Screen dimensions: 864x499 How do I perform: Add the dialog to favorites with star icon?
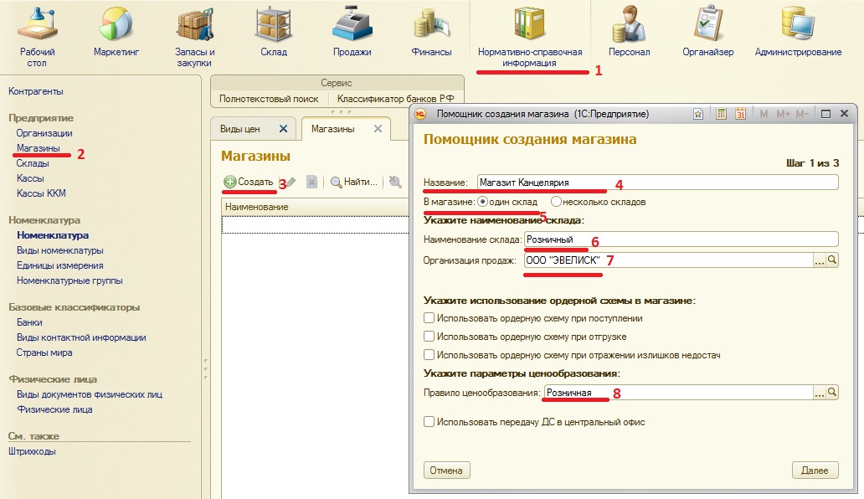(x=698, y=114)
